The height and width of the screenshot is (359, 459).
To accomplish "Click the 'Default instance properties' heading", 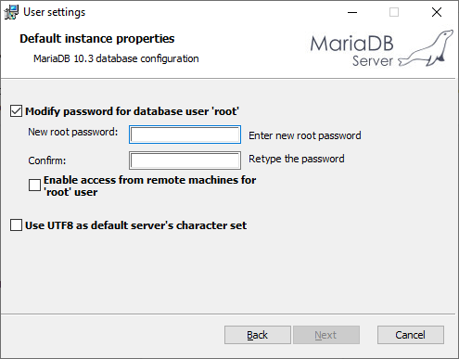I will point(97,39).
